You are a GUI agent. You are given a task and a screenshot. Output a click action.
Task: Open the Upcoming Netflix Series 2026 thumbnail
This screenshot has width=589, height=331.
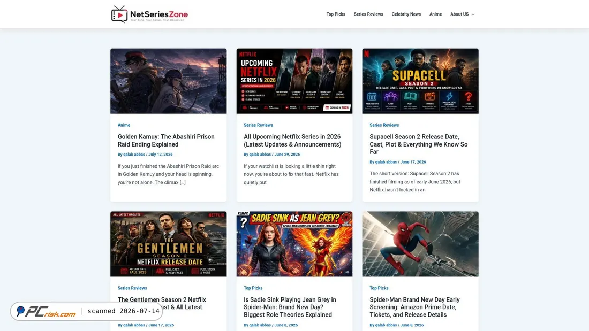[294, 81]
